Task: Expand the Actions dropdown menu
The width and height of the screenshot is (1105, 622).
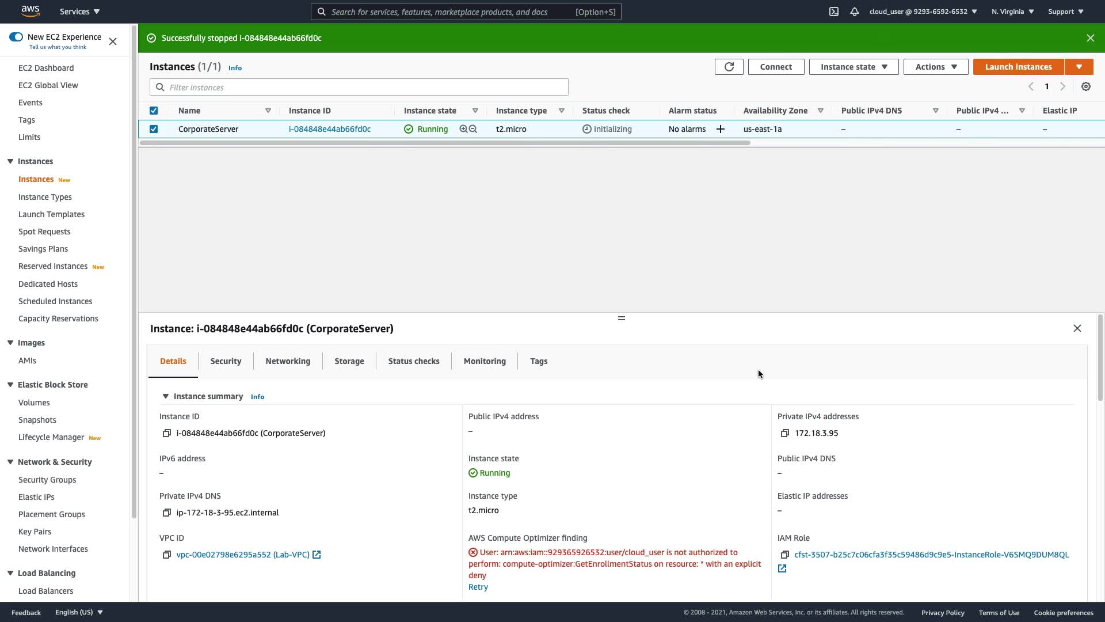Action: 936,67
